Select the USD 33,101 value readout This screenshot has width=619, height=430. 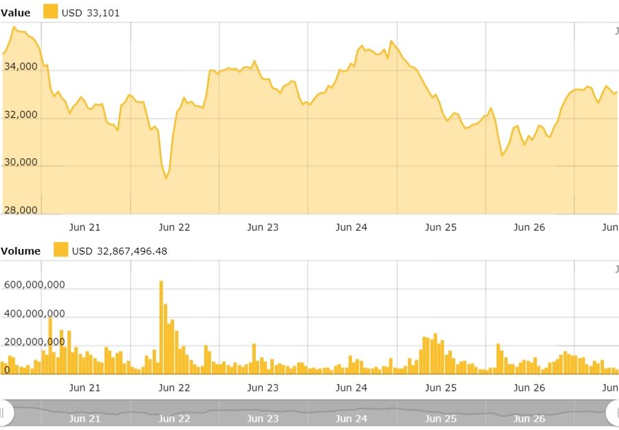[x=90, y=13]
